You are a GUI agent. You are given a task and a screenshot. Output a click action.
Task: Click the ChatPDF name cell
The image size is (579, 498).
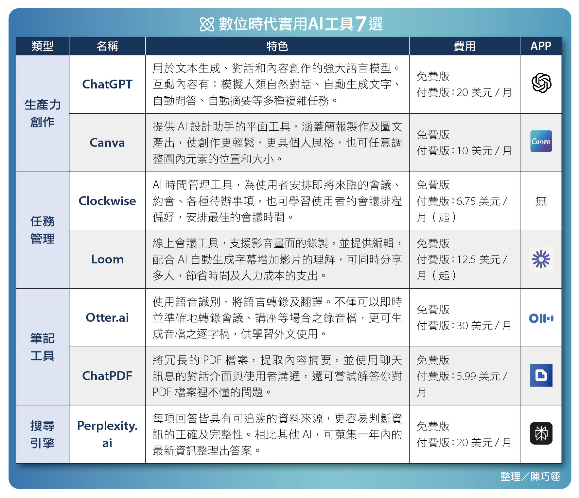[x=107, y=376]
